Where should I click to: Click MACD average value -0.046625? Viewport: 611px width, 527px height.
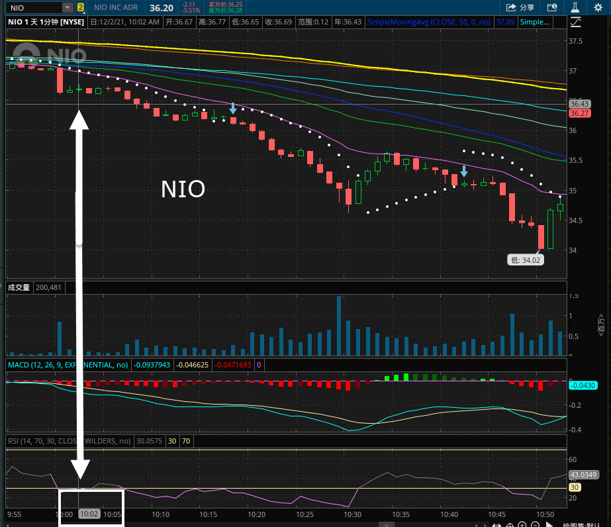pos(193,365)
